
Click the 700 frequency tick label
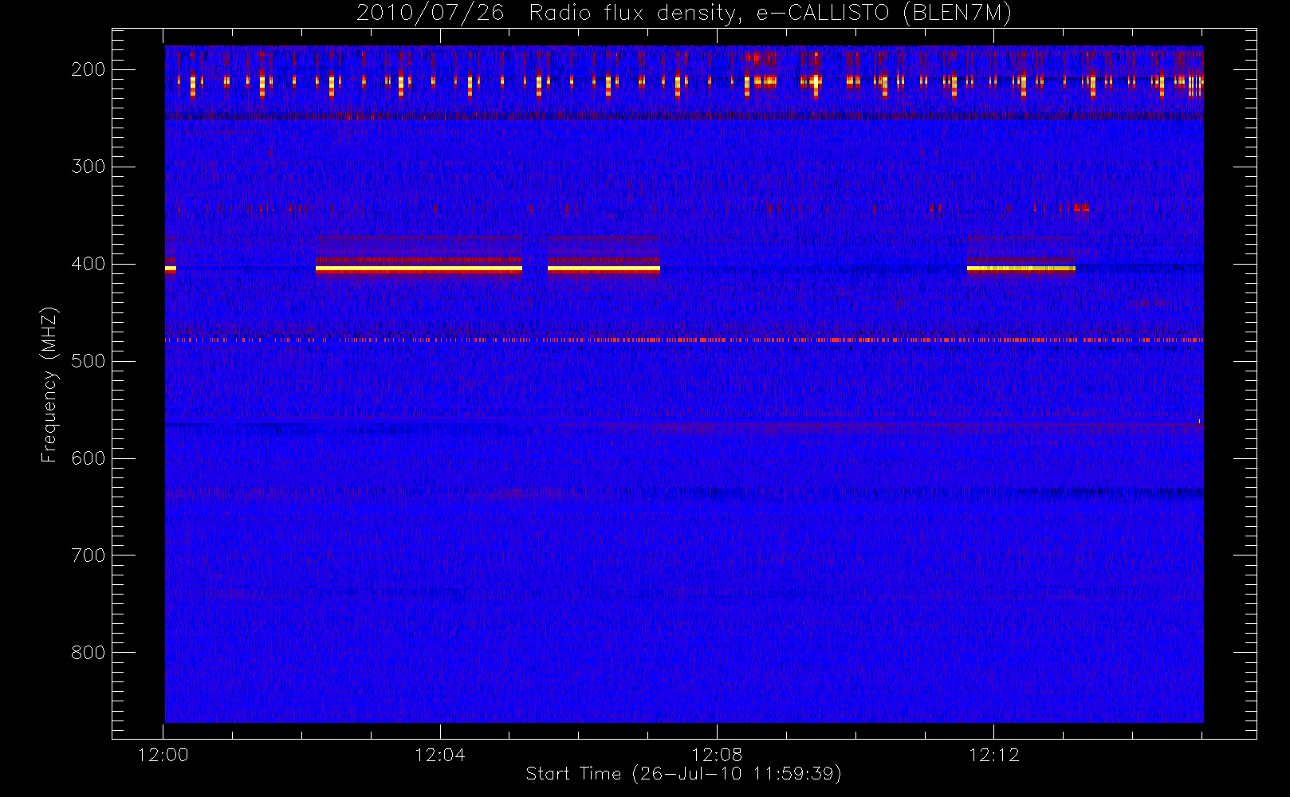click(x=88, y=556)
